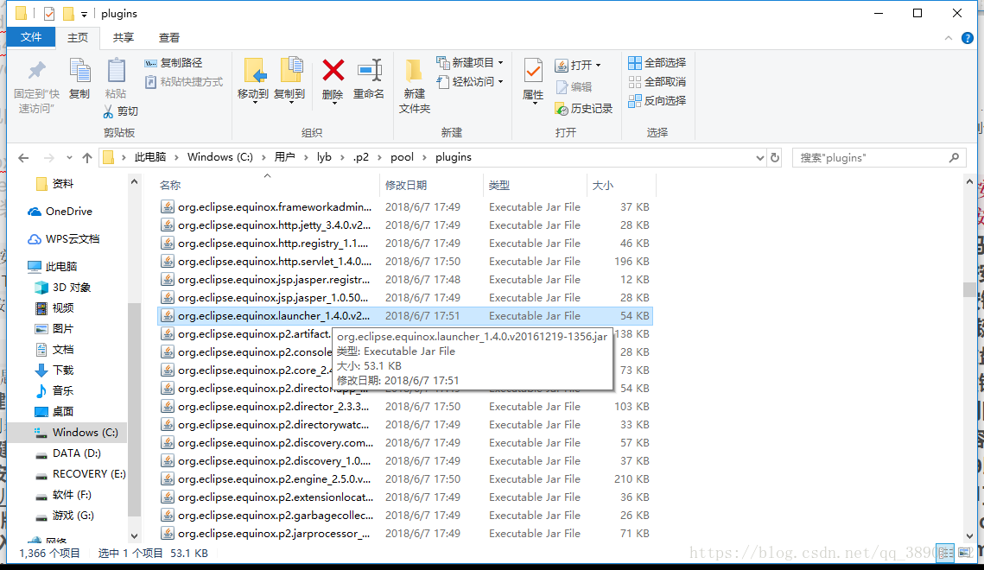This screenshot has width=984, height=570.
Task: Click the Refresh button beside address bar
Action: (775, 157)
